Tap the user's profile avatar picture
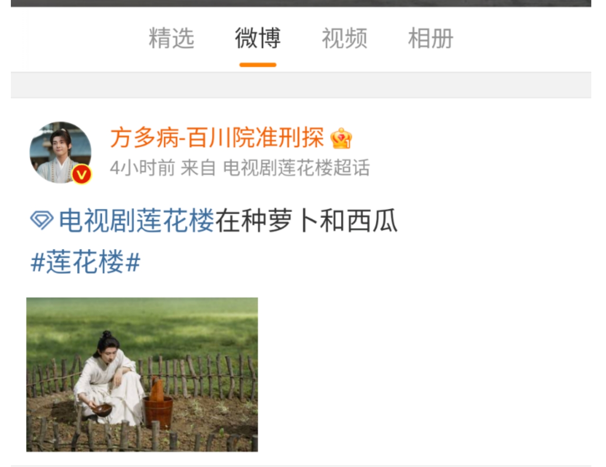Image resolution: width=606 pixels, height=467 pixels. (61, 152)
